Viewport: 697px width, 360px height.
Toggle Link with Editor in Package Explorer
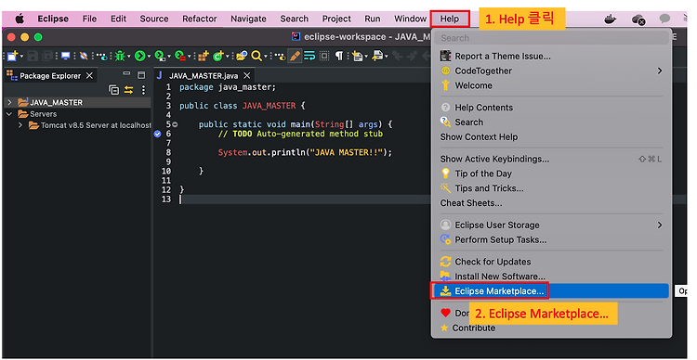(128, 90)
